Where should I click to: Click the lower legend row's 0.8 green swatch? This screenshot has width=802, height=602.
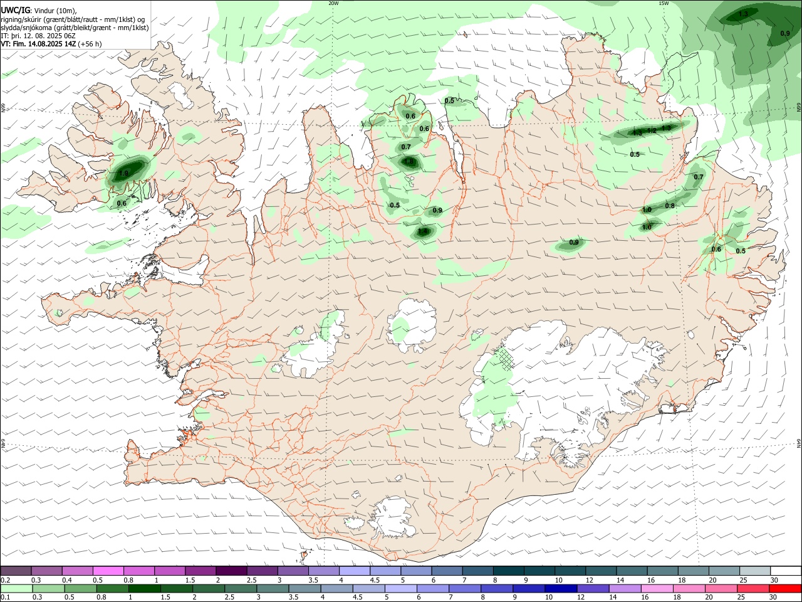(x=112, y=588)
